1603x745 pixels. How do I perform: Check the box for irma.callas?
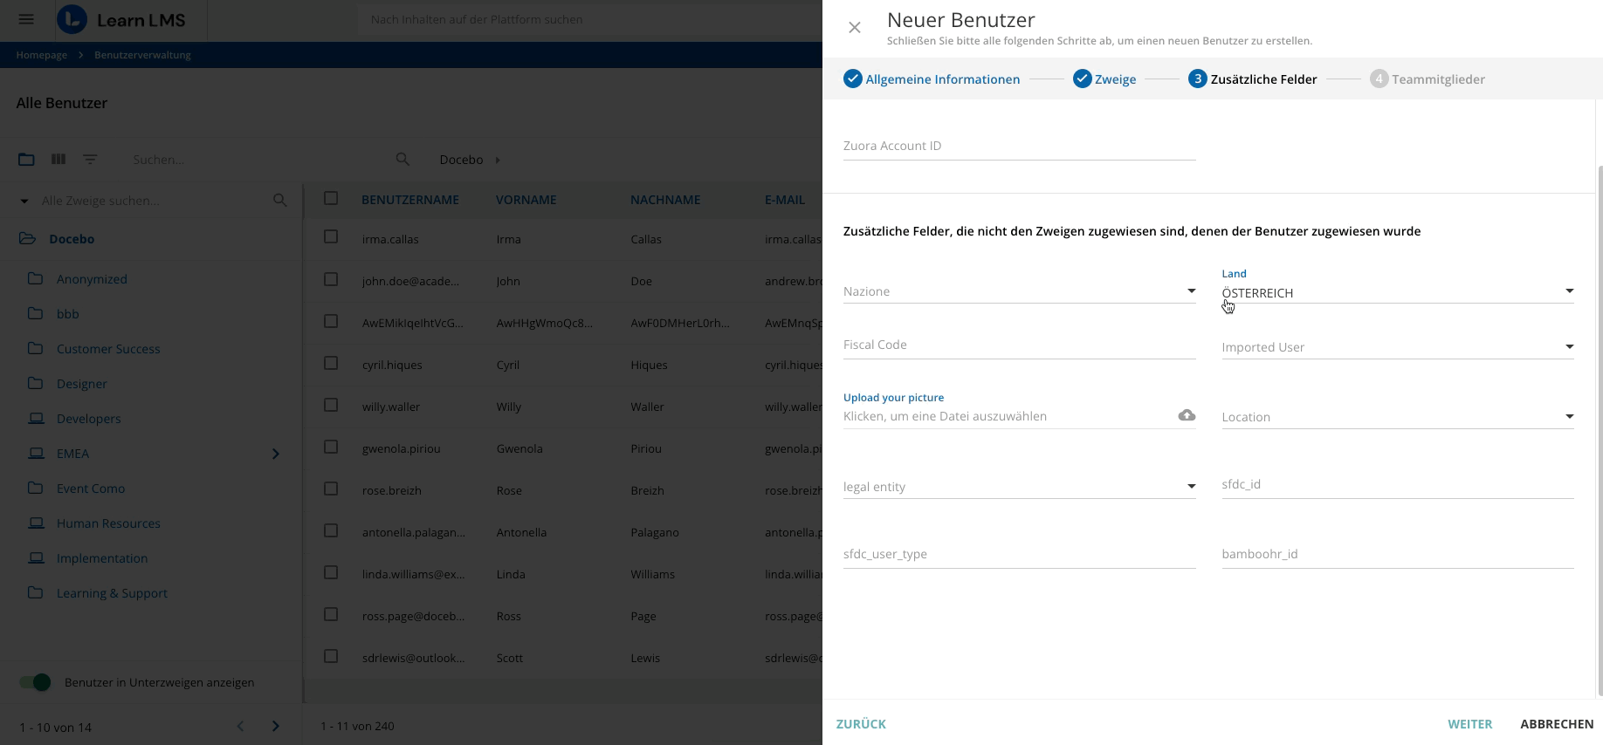pos(331,236)
